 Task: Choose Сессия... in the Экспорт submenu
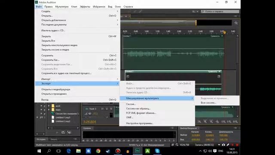157,104
